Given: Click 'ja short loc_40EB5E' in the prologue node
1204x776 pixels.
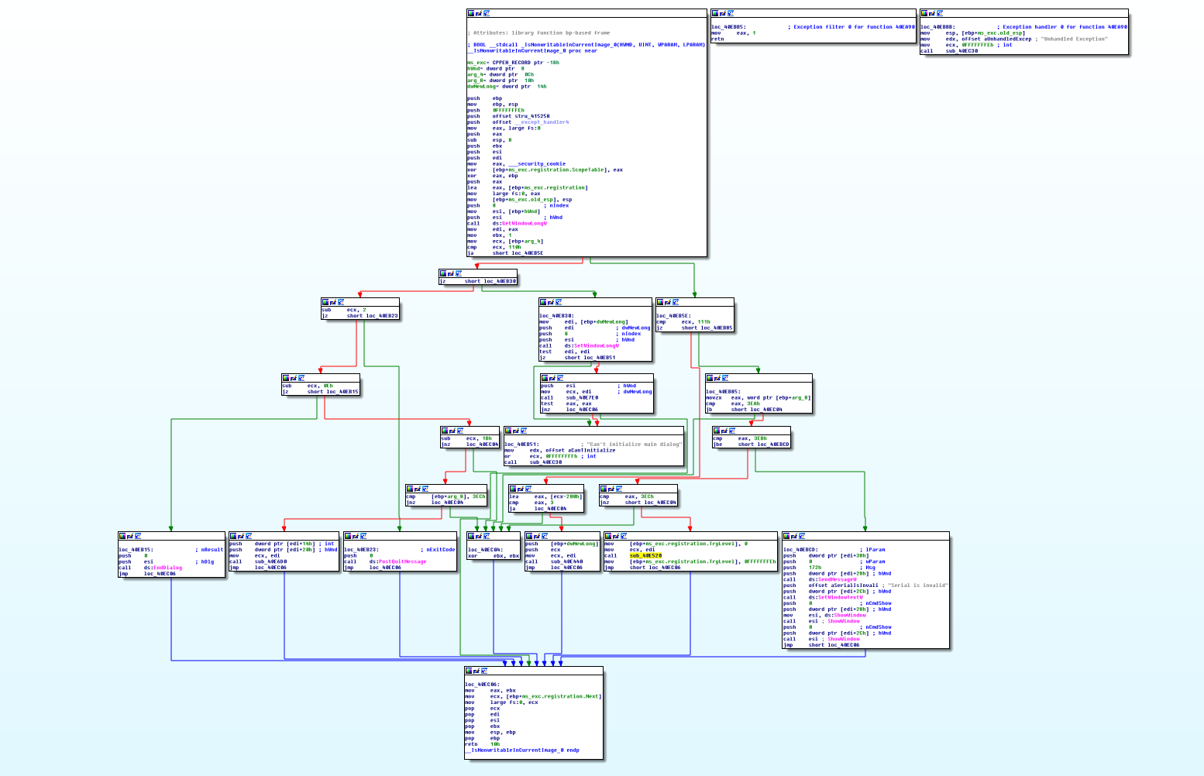Looking at the screenshot, I should coord(505,253).
